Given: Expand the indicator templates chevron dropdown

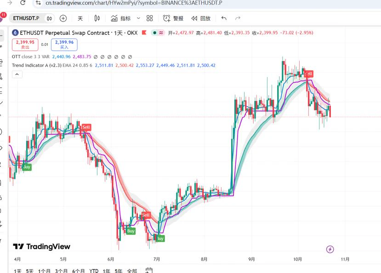Looking at the screenshot, I should [138, 18].
